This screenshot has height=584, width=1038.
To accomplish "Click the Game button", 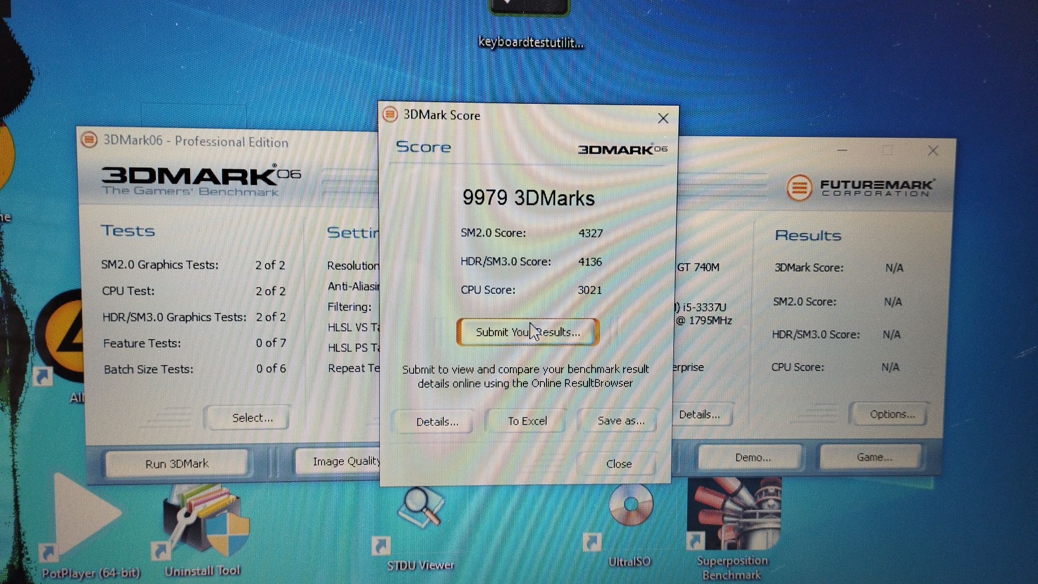I will point(874,457).
